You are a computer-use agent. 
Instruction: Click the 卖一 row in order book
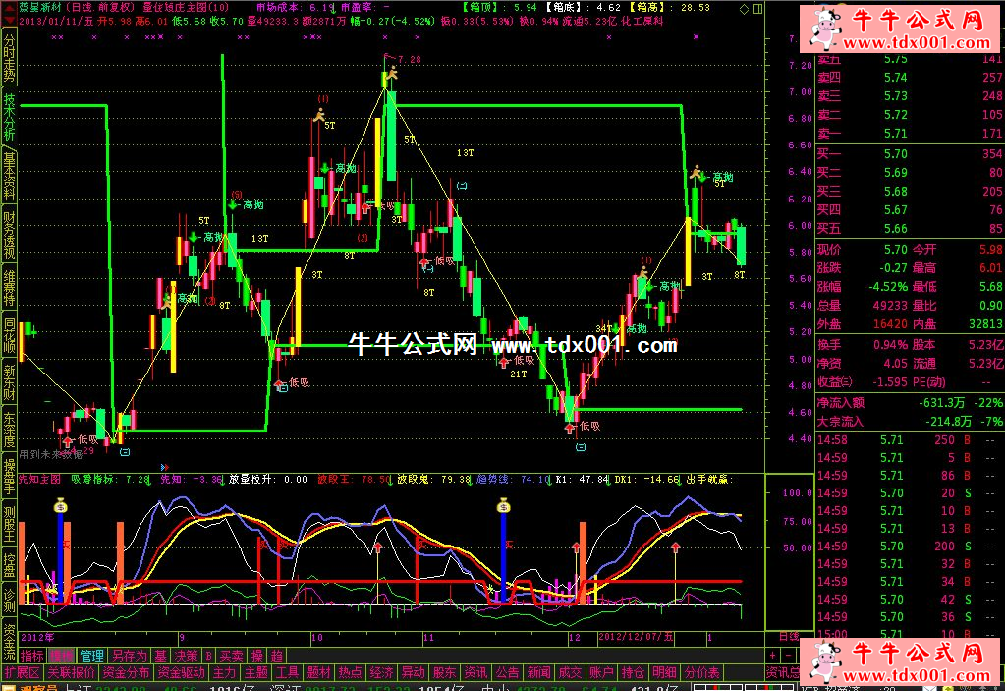[910, 134]
